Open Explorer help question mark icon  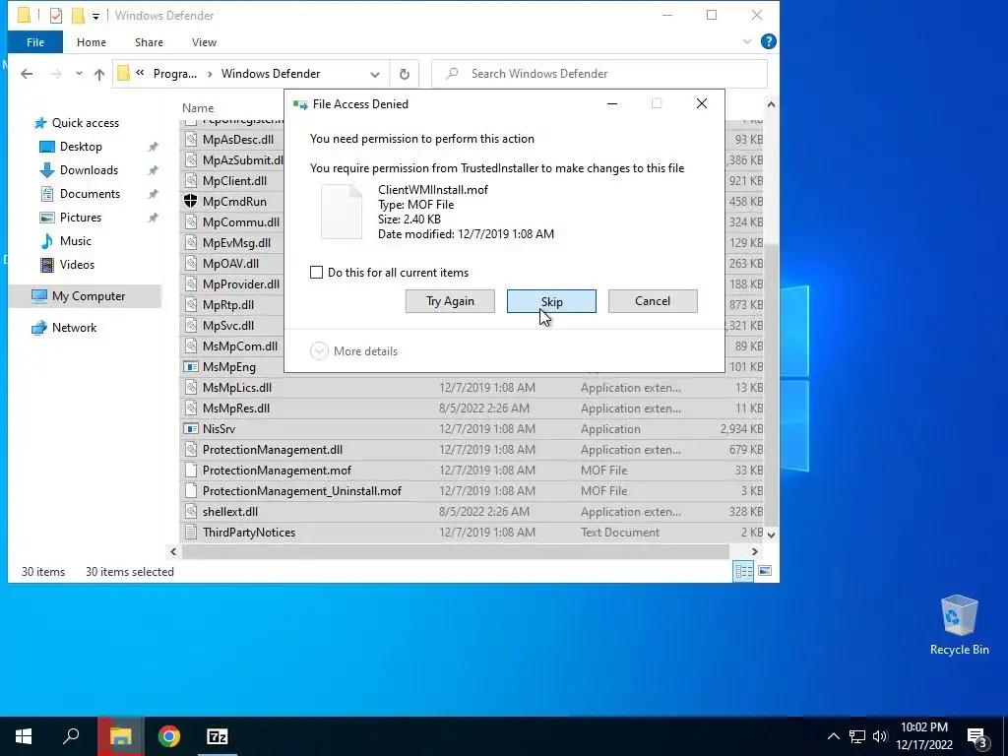[x=768, y=41]
